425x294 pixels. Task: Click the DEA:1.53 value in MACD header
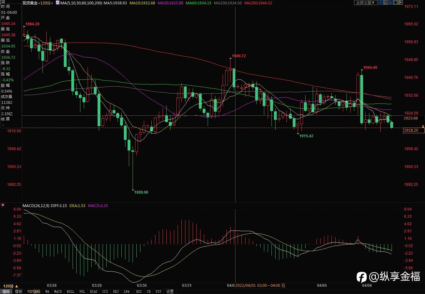78,205
